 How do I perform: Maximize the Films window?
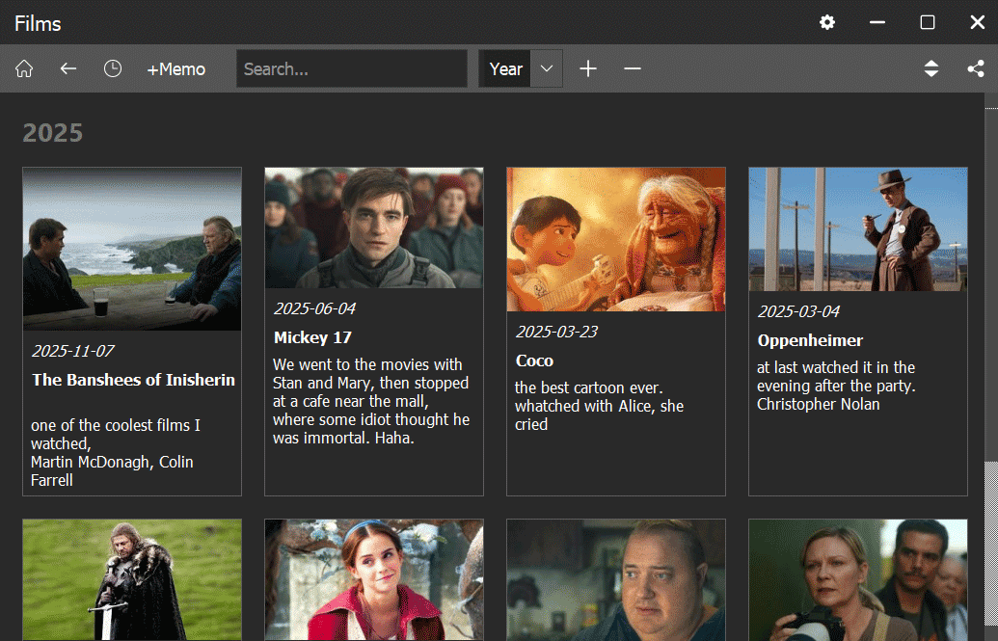click(928, 22)
